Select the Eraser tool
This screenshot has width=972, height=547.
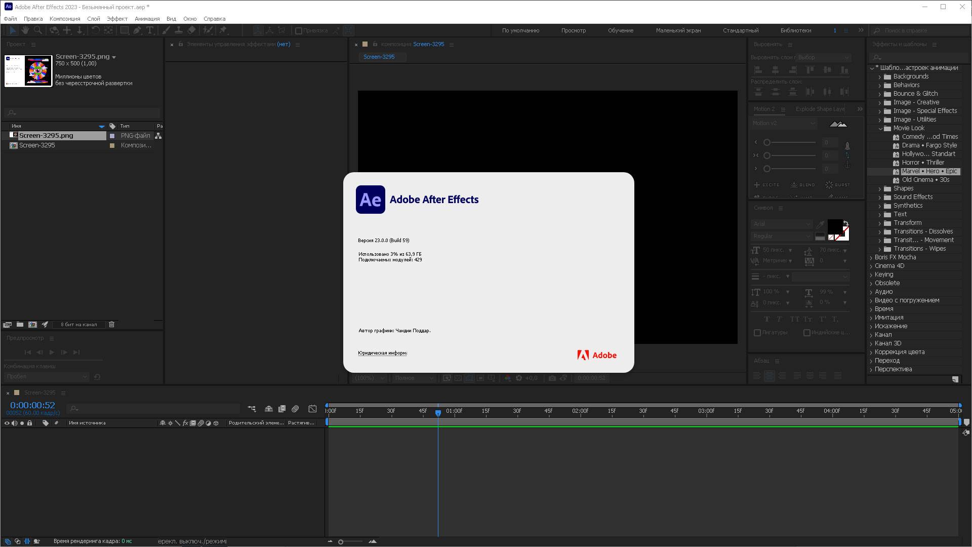click(191, 30)
